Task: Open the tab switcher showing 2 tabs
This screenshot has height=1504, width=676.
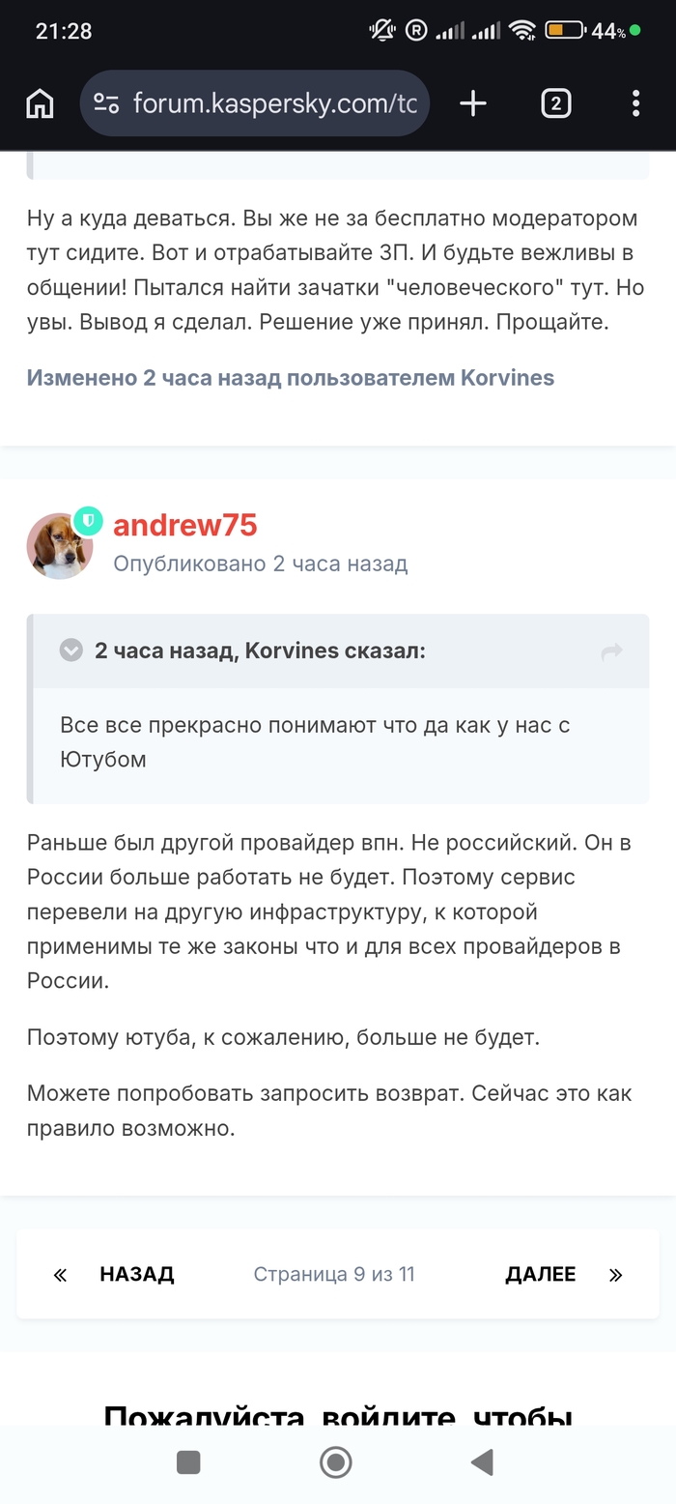Action: (555, 103)
